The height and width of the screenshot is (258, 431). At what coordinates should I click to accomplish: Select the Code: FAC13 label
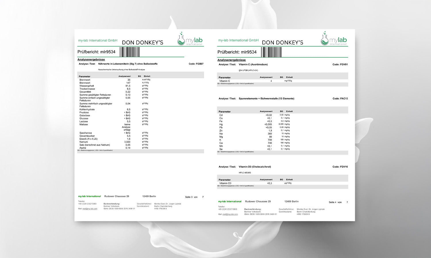[x=340, y=99]
